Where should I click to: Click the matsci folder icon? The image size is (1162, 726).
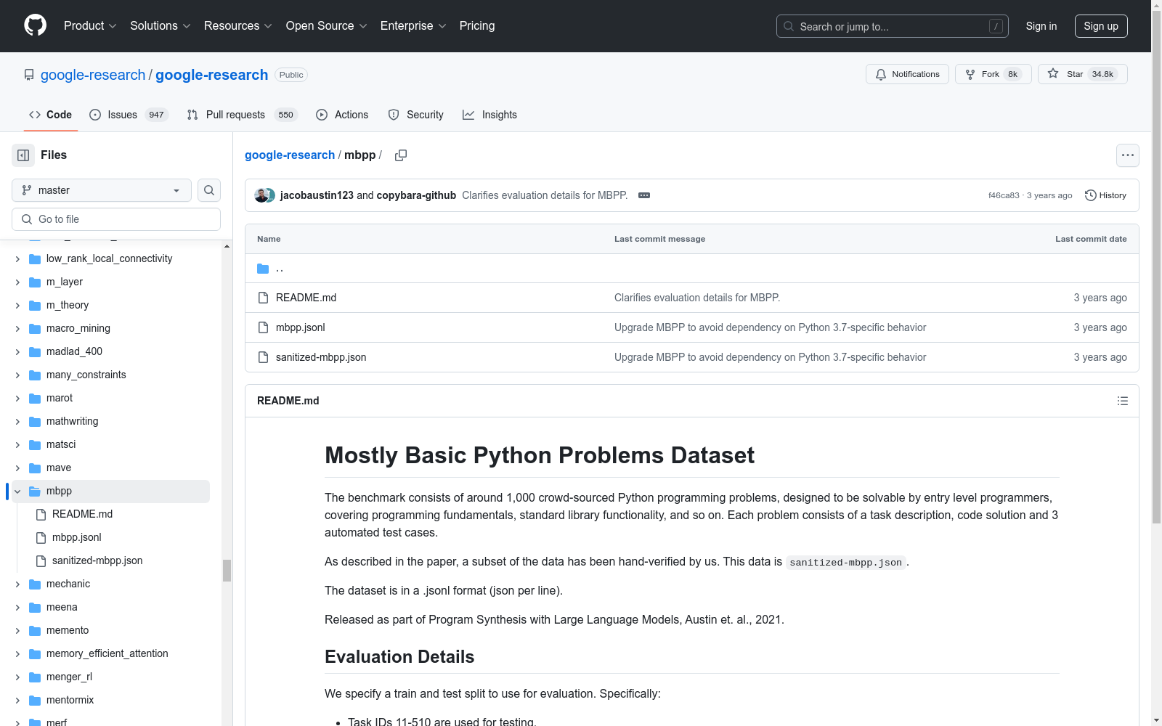[35, 444]
